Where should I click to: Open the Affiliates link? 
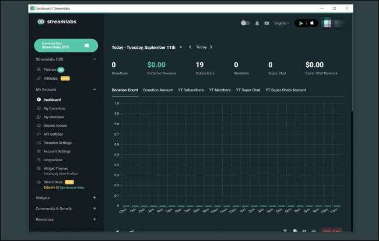click(51, 78)
